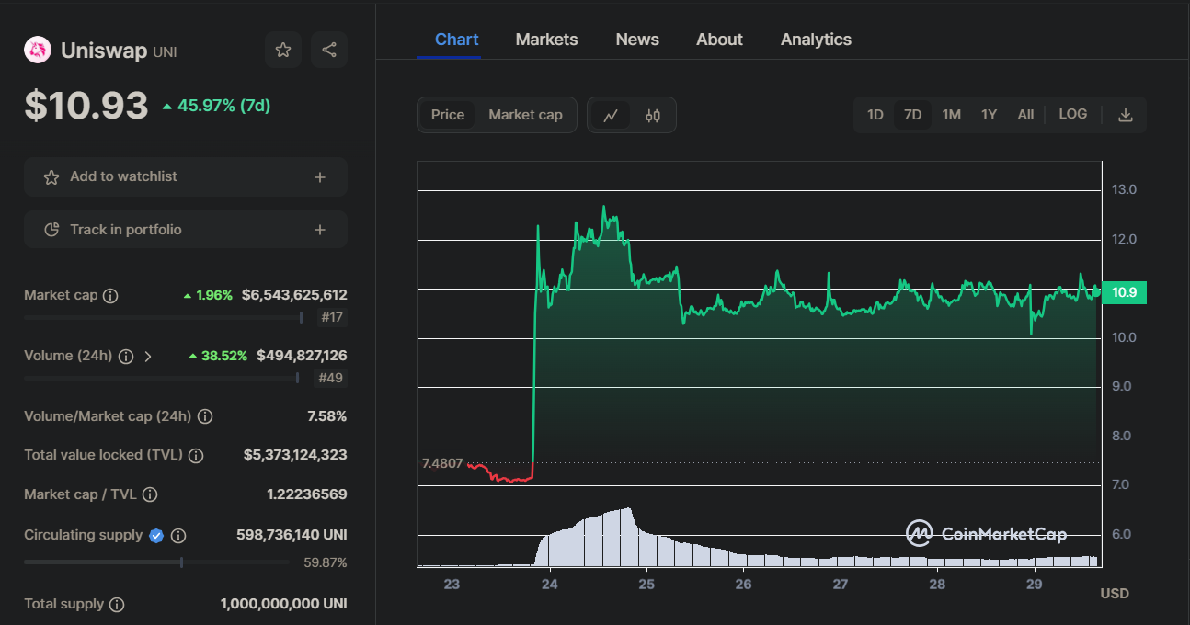Click the $6,543,625,612 market cap value

(x=294, y=295)
